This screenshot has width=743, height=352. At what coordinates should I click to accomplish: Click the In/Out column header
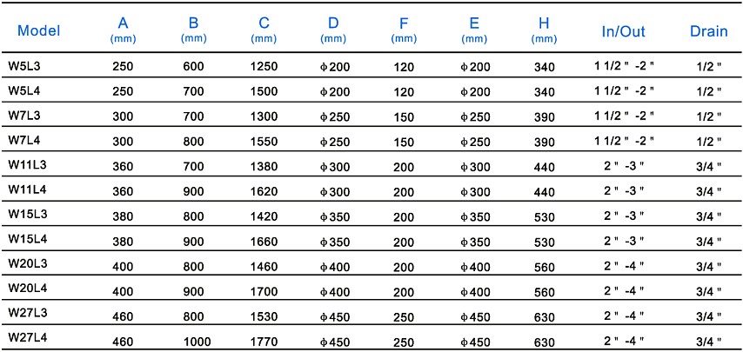pos(623,31)
